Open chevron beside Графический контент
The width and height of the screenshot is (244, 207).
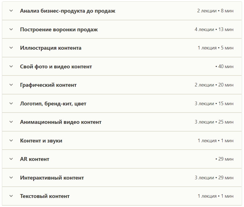click(x=11, y=85)
